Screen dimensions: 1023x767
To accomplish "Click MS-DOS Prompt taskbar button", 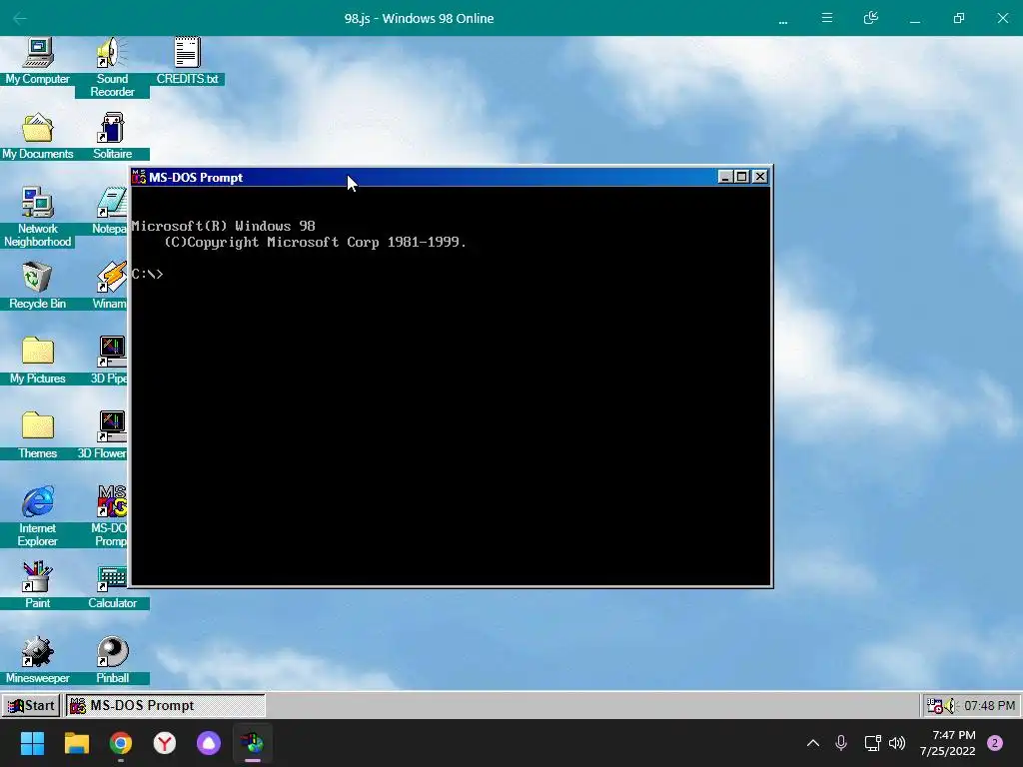I will [x=165, y=705].
